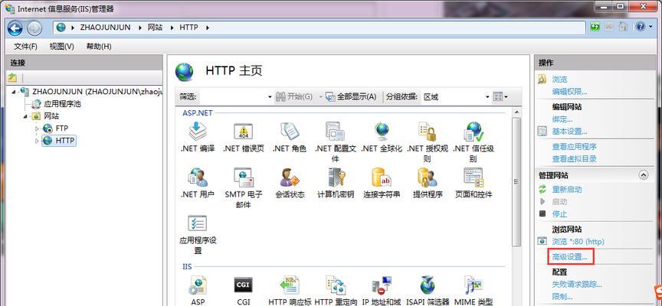The height and width of the screenshot is (306, 662).
Task: Click 网站 in the address breadcrumb
Action: click(x=155, y=28)
